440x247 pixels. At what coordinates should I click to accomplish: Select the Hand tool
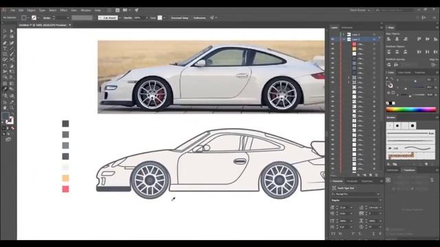click(x=5, y=108)
